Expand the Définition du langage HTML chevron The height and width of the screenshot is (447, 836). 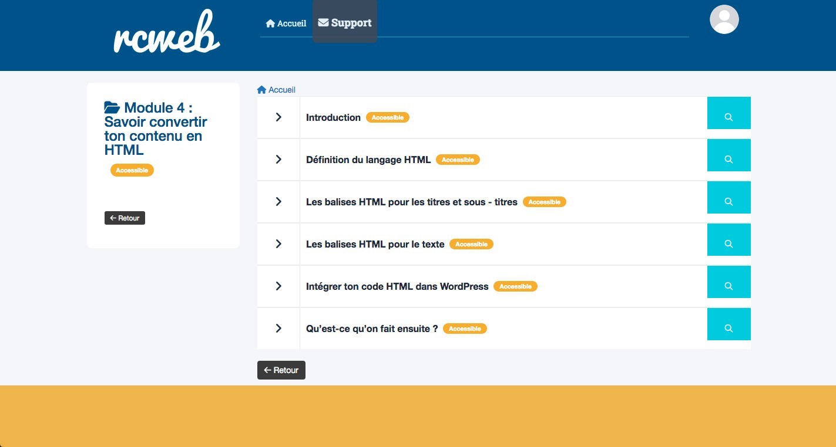tap(278, 160)
